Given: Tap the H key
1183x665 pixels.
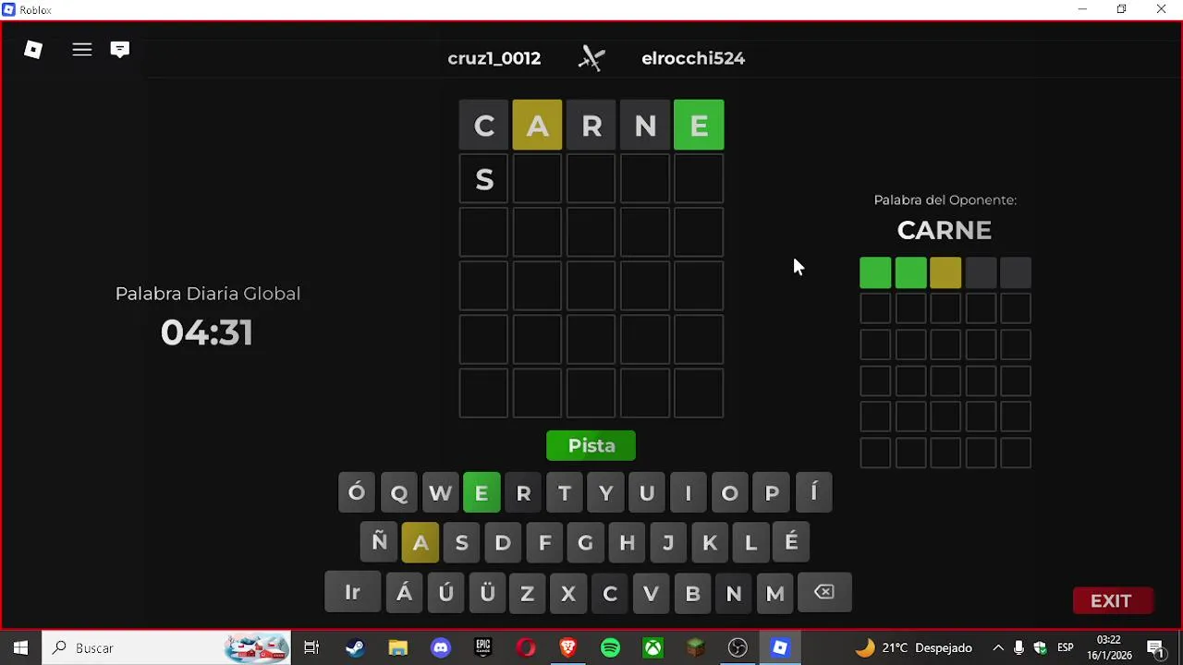Looking at the screenshot, I should (627, 543).
